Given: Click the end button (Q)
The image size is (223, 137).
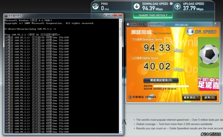Looking at the screenshot, I should pos(209,98).
